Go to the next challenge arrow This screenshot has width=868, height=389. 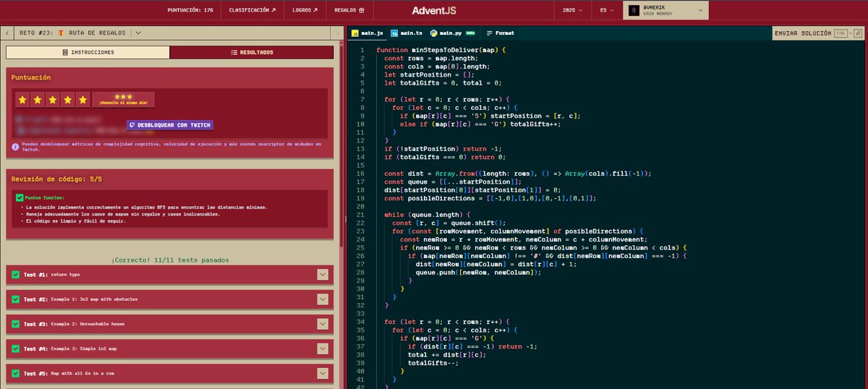click(336, 33)
